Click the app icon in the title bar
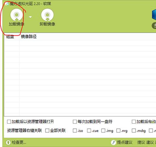 [7, 4]
